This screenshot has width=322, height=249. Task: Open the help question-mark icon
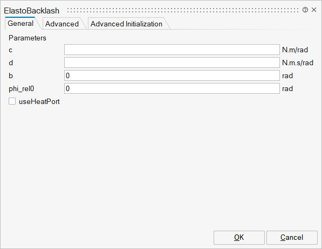click(x=305, y=10)
